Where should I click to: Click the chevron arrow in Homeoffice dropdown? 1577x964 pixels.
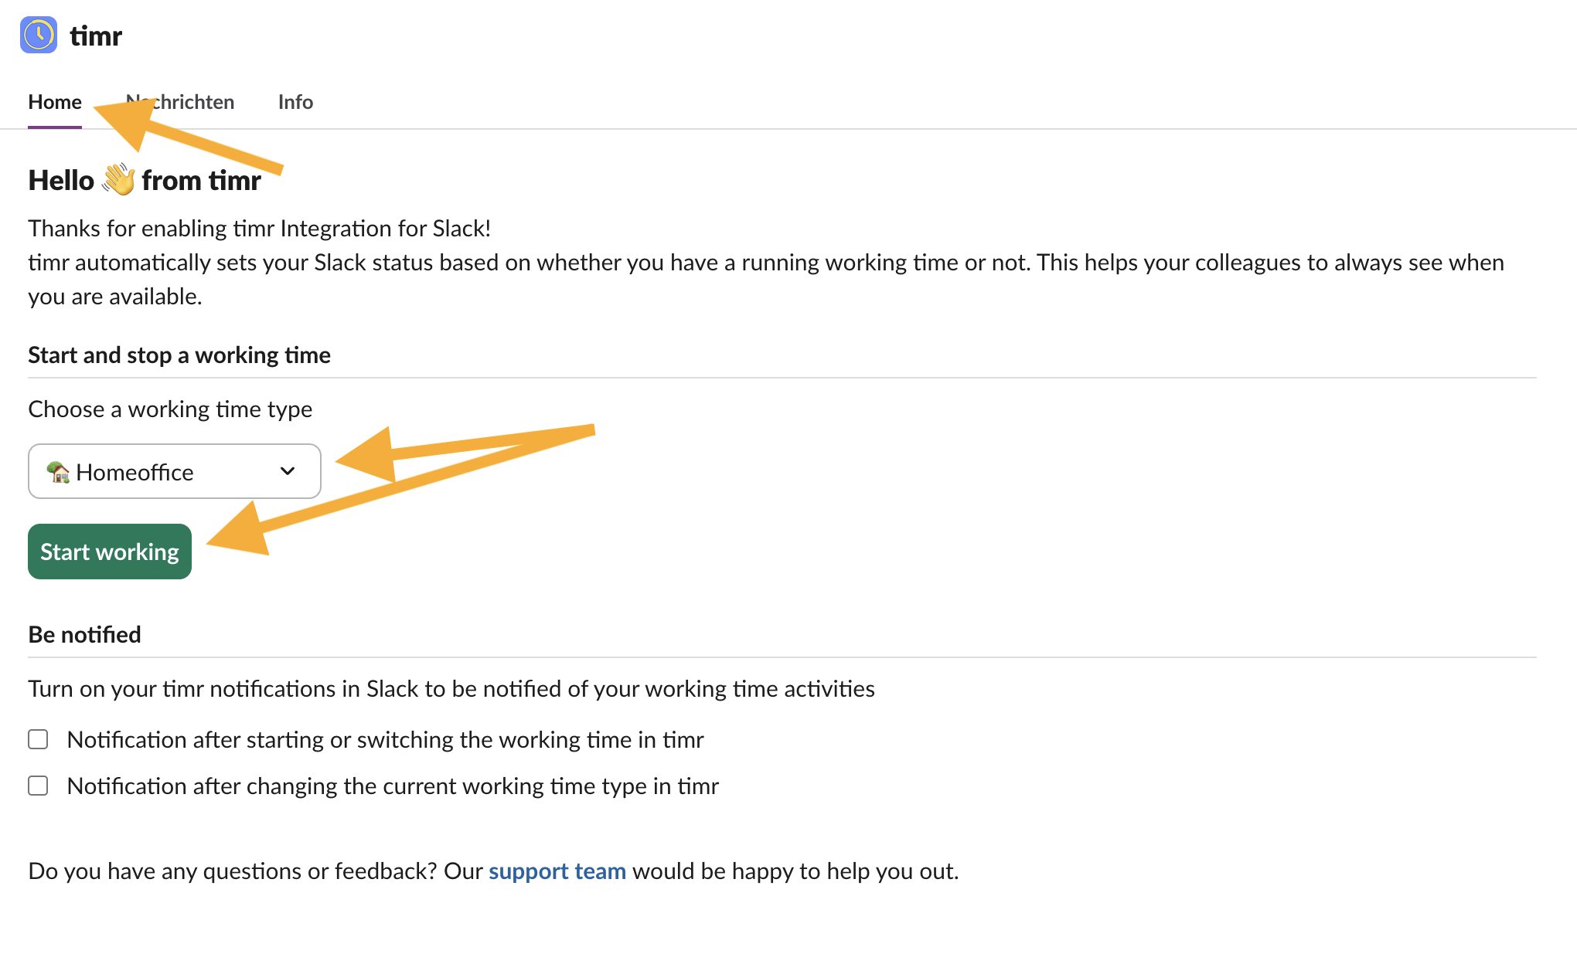click(x=288, y=471)
